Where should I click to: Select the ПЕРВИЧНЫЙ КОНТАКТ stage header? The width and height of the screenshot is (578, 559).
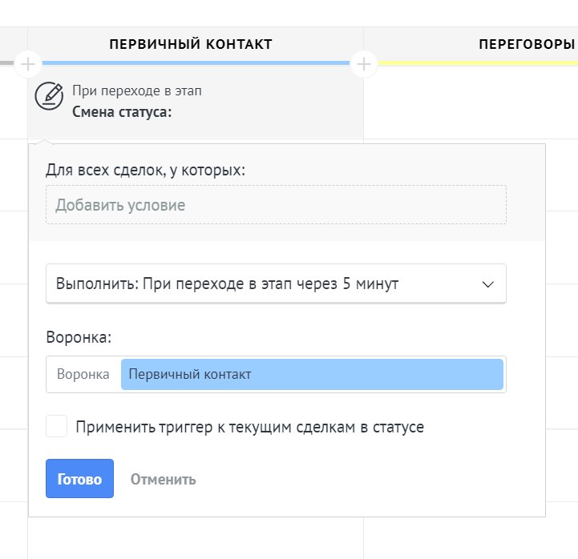[x=191, y=44]
